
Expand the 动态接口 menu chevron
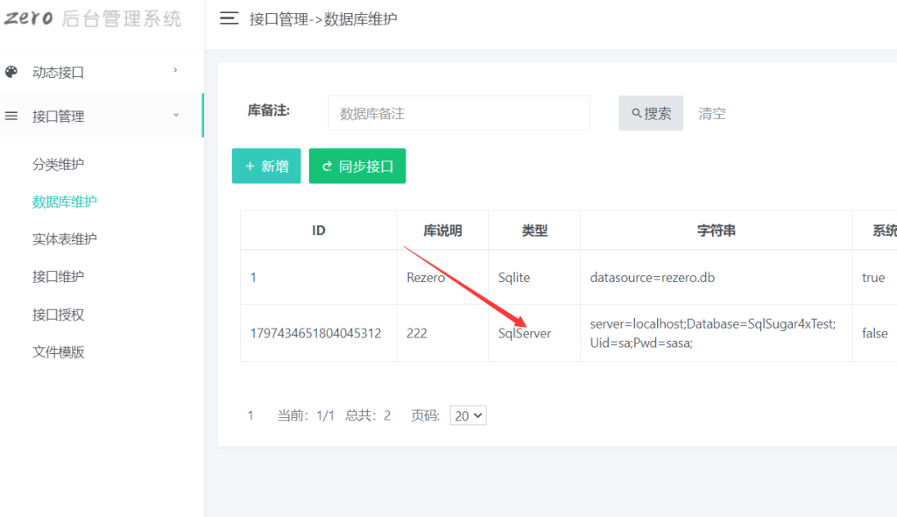tap(174, 68)
